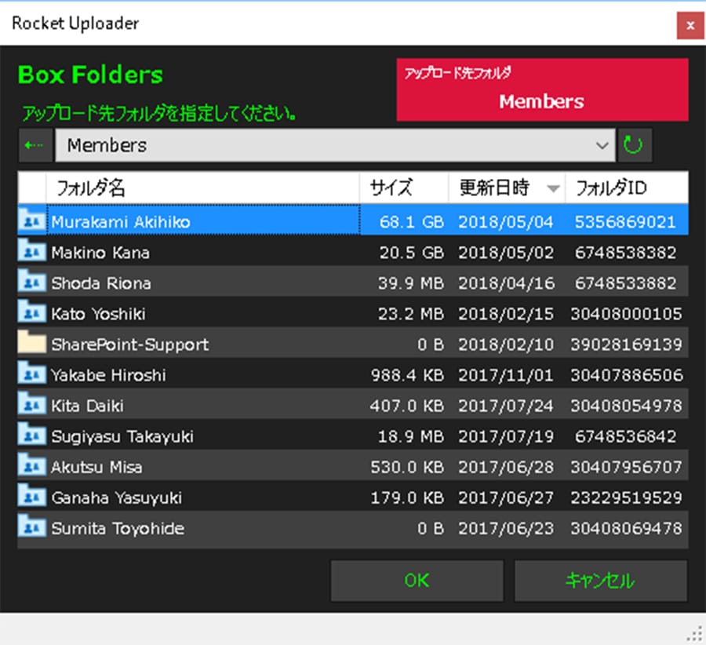This screenshot has width=706, height=645.
Task: Click folder ID 6748538382
Action: coord(625,252)
